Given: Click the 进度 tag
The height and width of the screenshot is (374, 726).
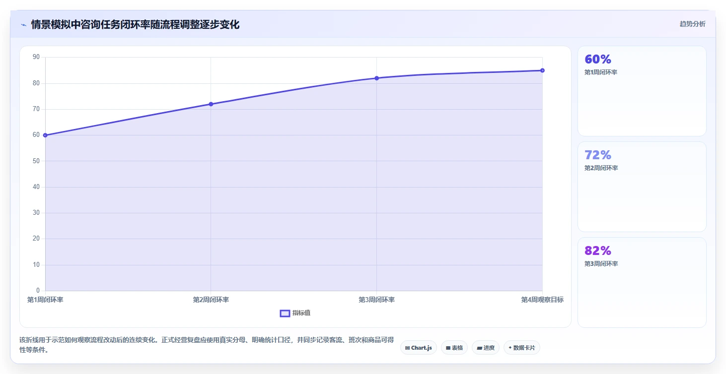Looking at the screenshot, I should [486, 348].
